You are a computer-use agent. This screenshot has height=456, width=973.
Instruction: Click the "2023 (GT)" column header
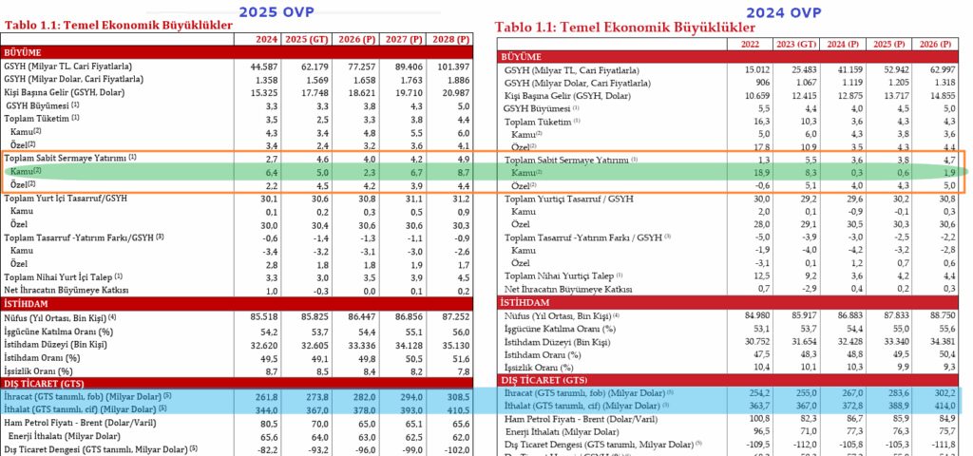pyautogui.click(x=795, y=44)
